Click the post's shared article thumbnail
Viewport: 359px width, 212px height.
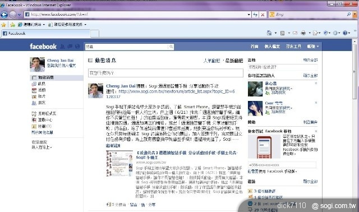(x=119, y=163)
